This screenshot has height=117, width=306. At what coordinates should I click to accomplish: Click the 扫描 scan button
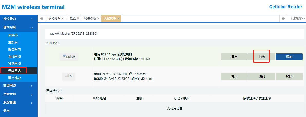(262, 57)
